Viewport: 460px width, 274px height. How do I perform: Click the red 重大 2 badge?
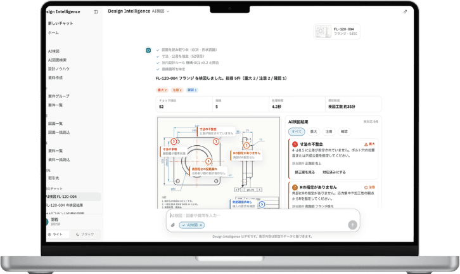pos(162,90)
